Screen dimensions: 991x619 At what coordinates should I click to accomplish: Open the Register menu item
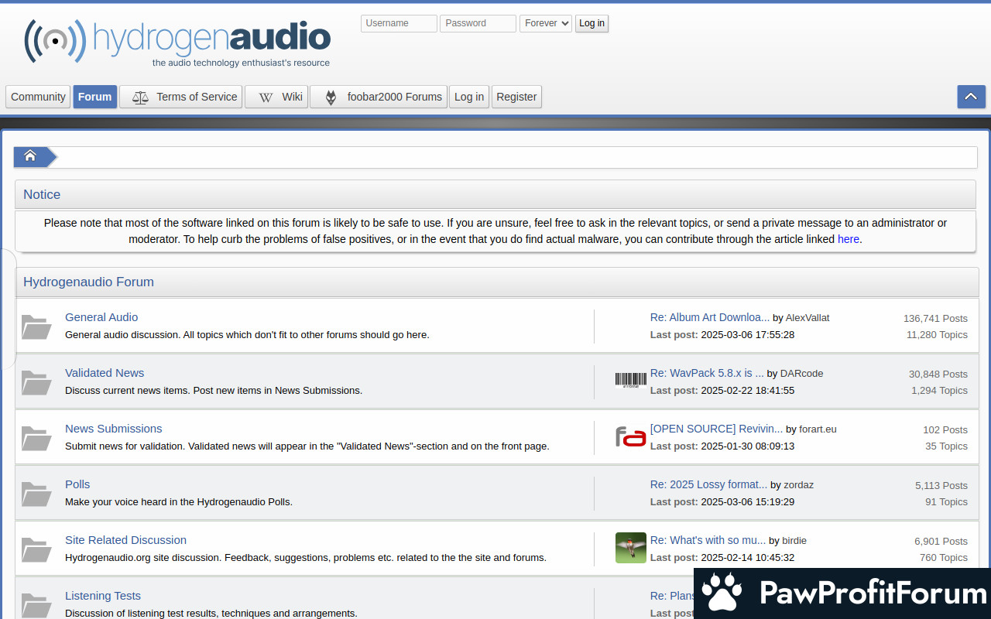tap(516, 97)
